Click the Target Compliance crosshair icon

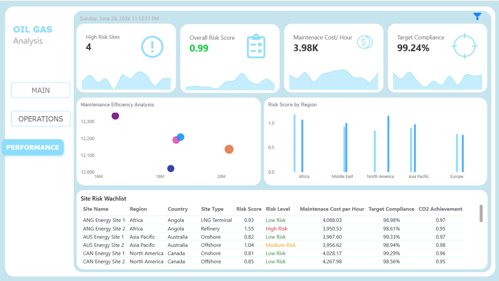tap(464, 46)
